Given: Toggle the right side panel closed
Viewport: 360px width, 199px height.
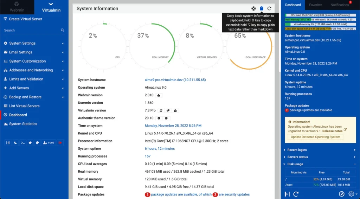Looking at the screenshot, I should [287, 194].
